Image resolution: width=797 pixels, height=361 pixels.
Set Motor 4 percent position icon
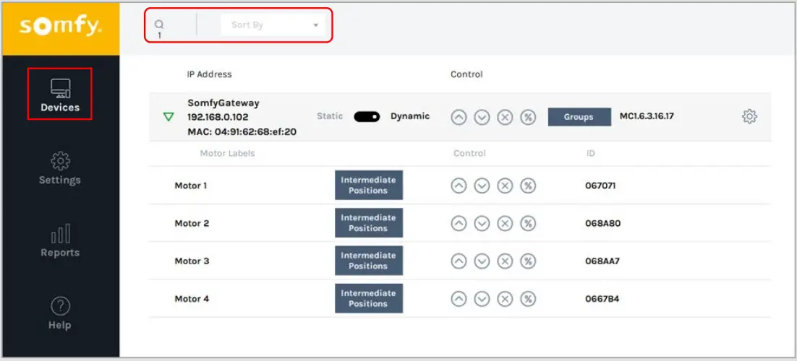point(528,299)
